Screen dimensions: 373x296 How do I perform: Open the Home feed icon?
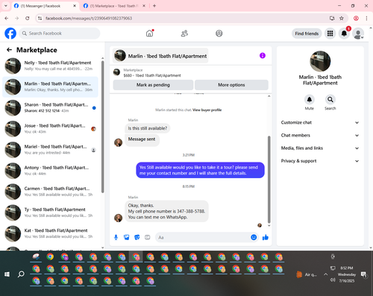click(149, 34)
